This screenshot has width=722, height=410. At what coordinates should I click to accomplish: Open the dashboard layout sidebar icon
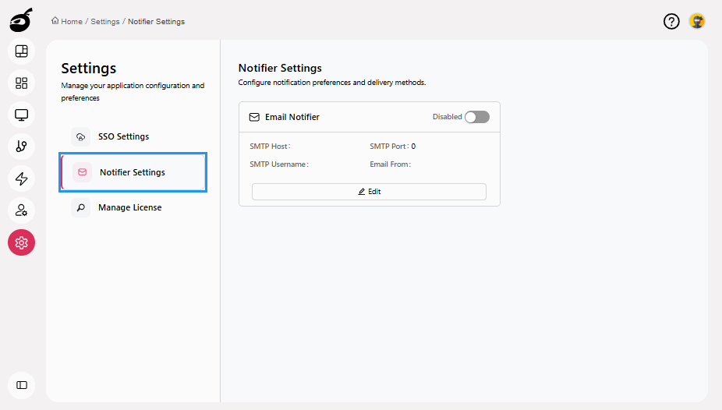point(22,51)
